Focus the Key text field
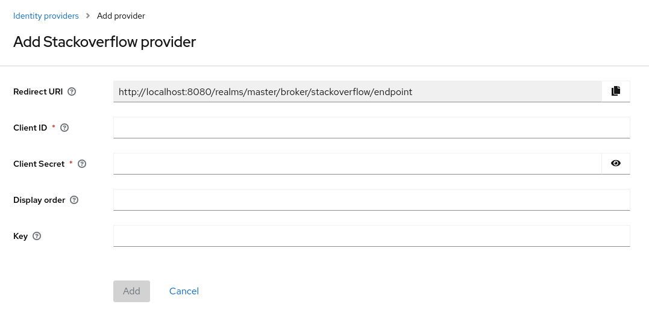 371,236
